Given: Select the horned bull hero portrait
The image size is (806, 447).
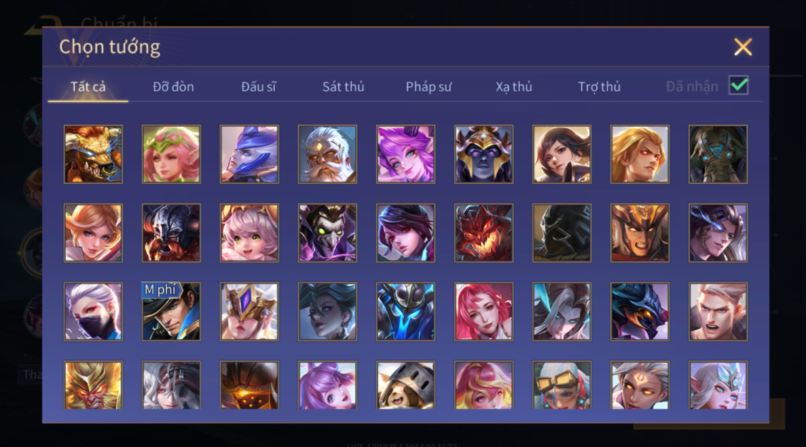Looking at the screenshot, I should (93, 155).
